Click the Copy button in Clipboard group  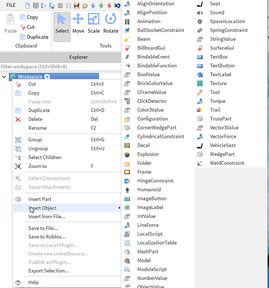29,17
